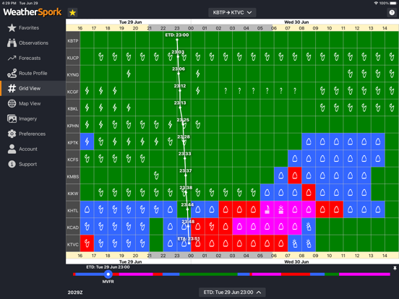Click the binoculars Observations icon
The image size is (399, 299).
point(12,43)
